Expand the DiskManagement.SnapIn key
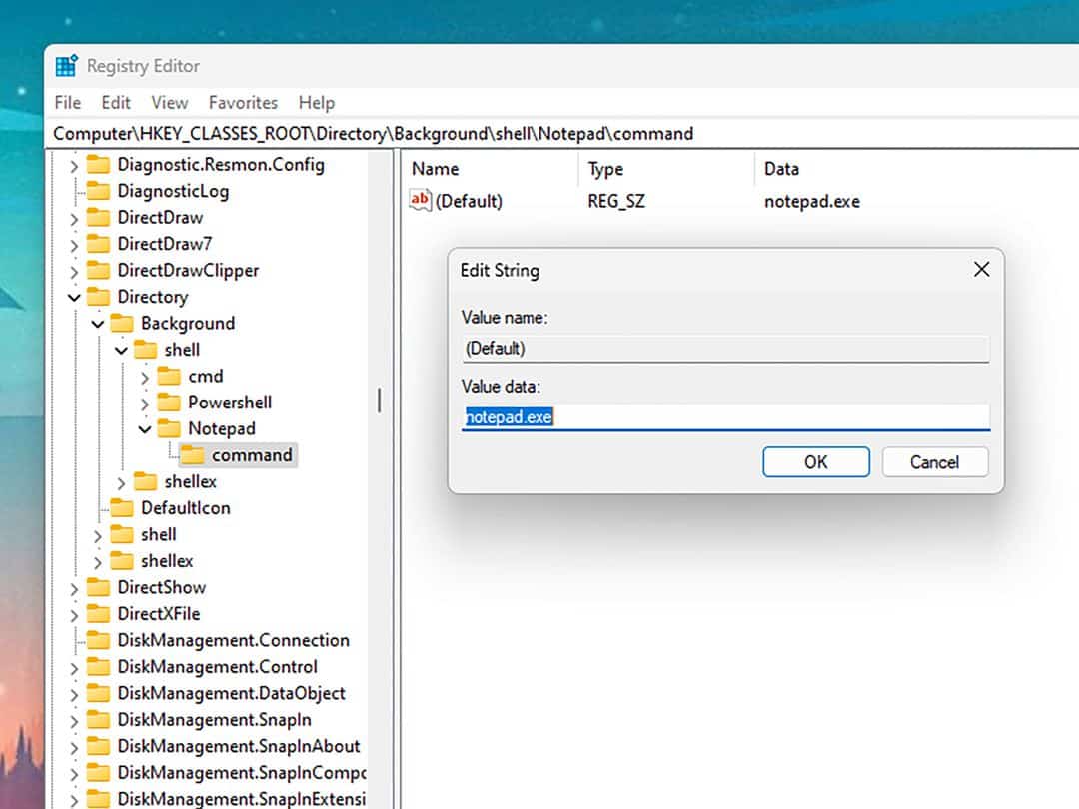The width and height of the screenshot is (1079, 809). point(74,720)
